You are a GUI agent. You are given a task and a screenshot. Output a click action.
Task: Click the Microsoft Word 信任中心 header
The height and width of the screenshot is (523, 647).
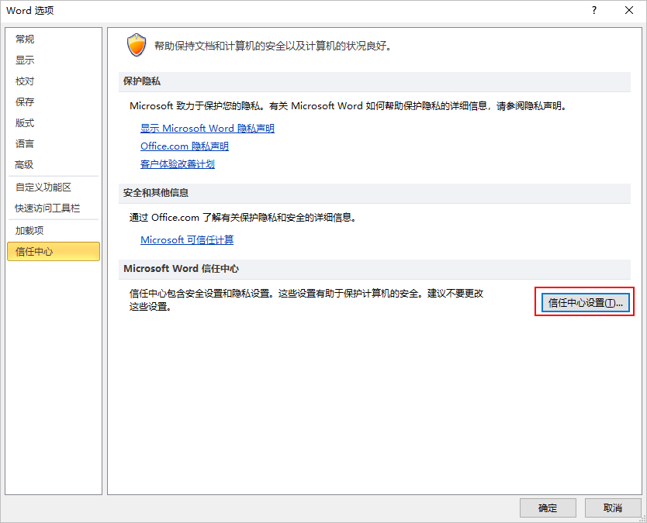[x=375, y=269]
